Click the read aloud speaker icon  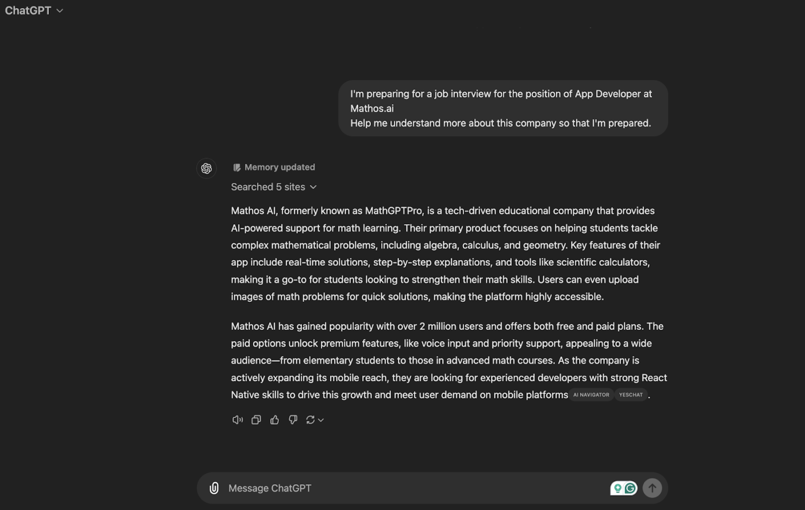coord(237,420)
